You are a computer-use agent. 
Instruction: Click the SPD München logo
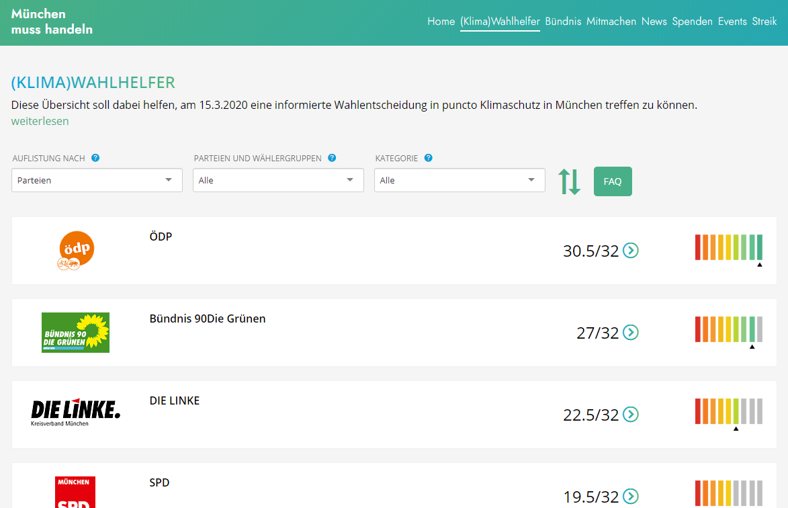coord(75,492)
